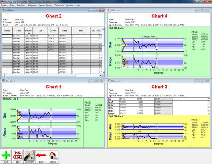Select 'Changed Insert' event marker on Chart 4
The image size is (212, 164).
148,36
